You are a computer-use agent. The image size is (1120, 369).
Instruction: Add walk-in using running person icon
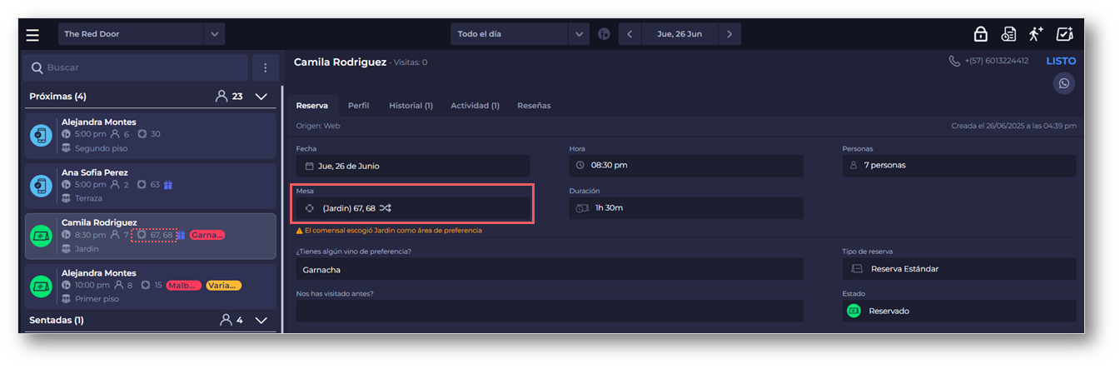point(1036,34)
